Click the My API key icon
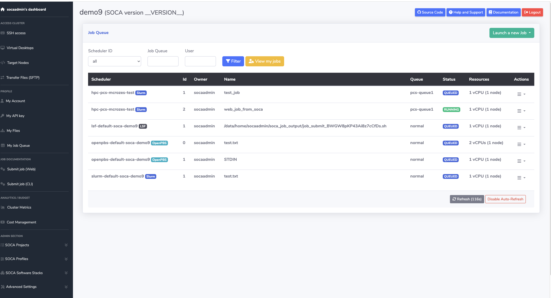Screen dimensions: 551x298 coord(2,116)
